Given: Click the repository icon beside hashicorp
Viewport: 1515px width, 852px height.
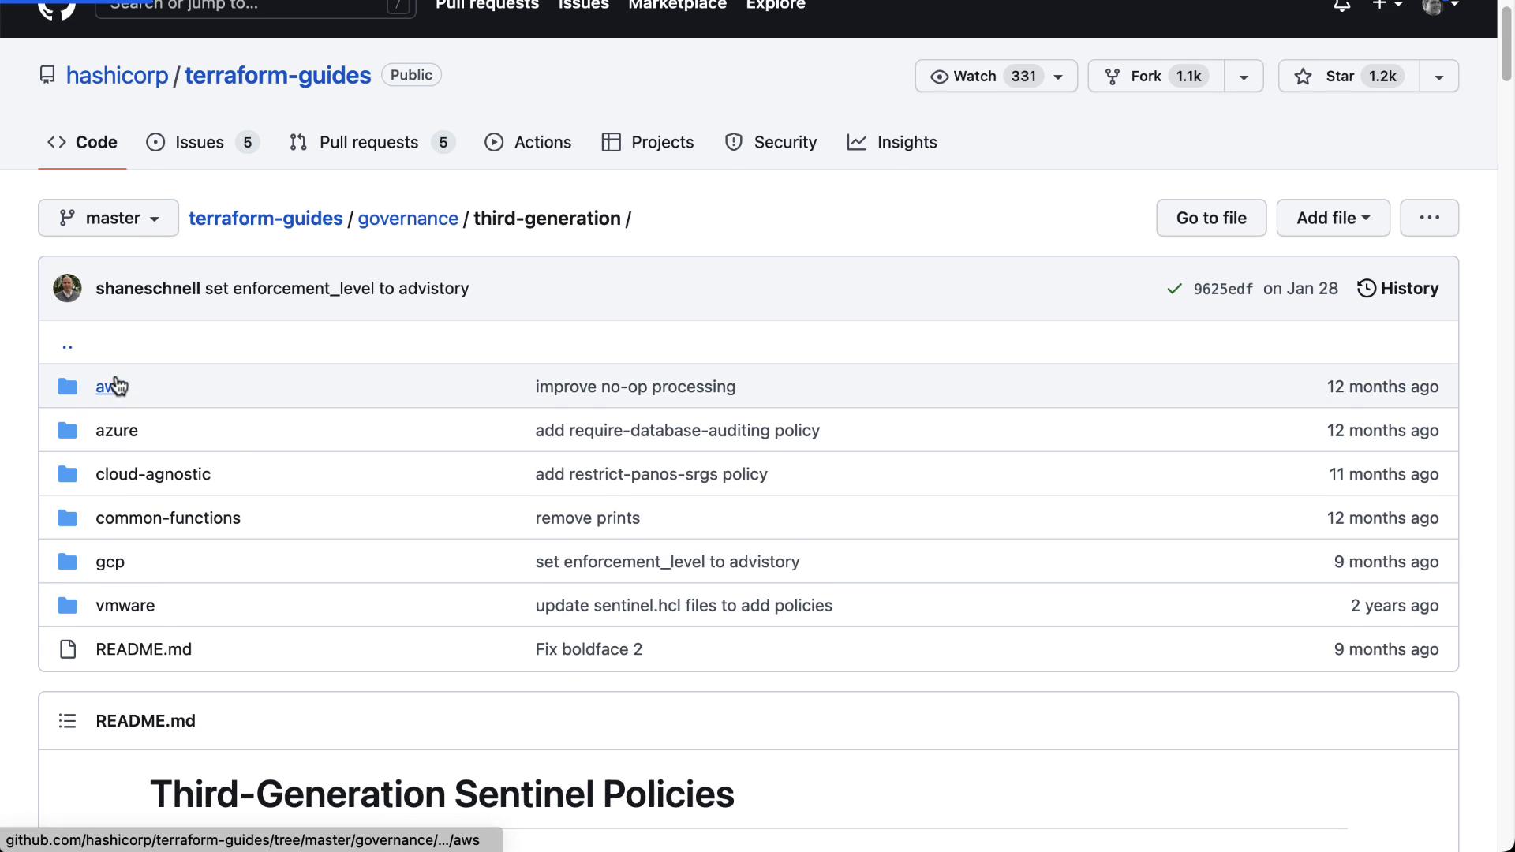Looking at the screenshot, I should click(x=47, y=75).
